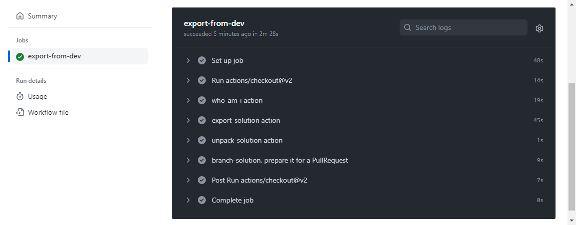Click the "who-am-i action" step label

coord(237,100)
